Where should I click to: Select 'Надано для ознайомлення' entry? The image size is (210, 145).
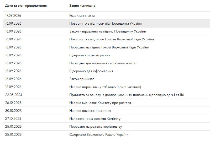click(107, 111)
